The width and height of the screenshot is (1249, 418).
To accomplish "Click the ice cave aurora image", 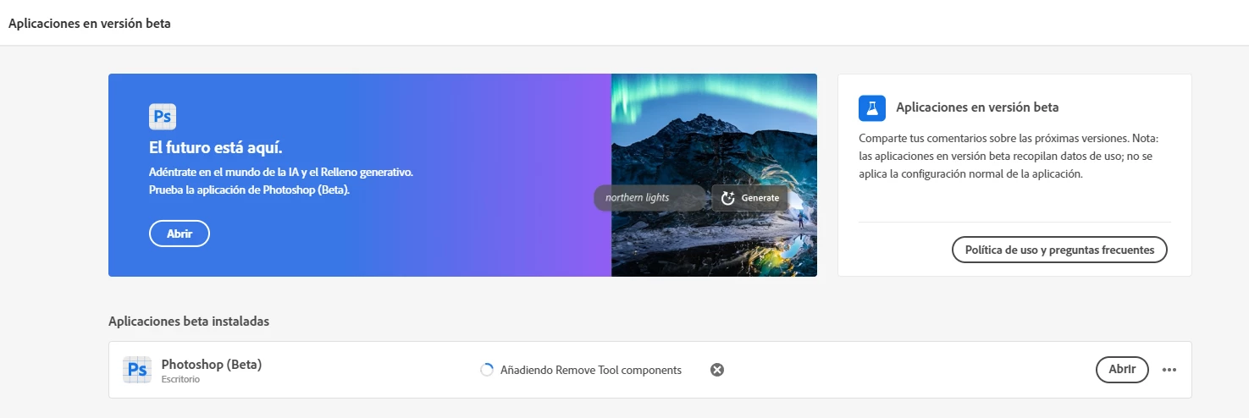I will tap(714, 175).
